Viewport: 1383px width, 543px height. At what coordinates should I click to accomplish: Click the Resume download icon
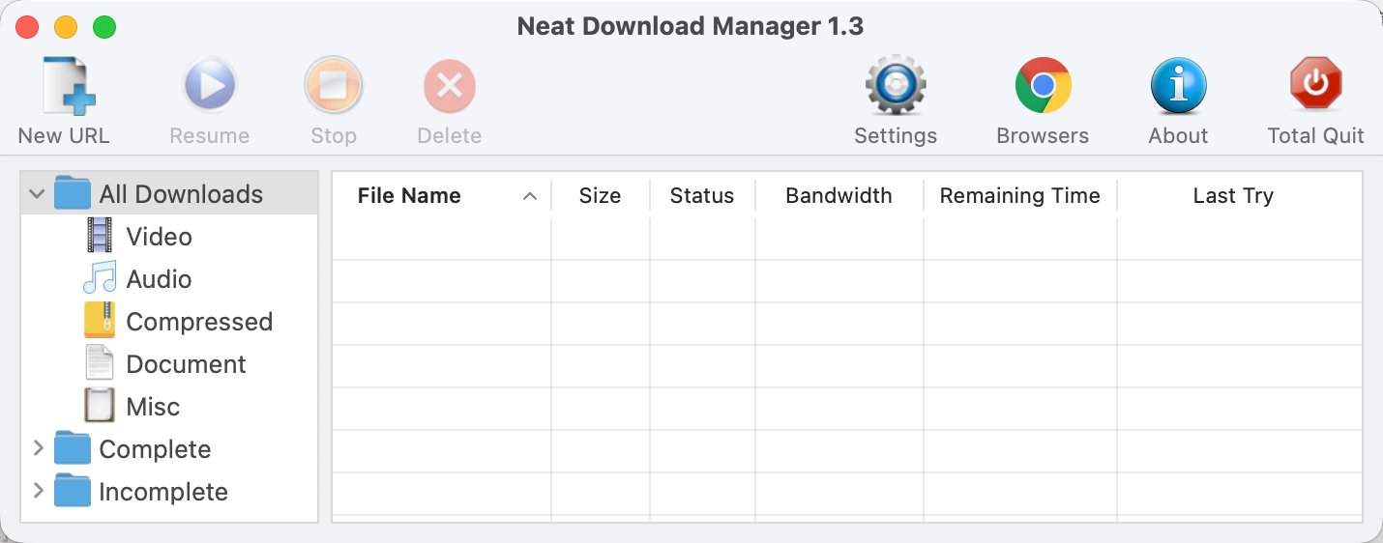(210, 86)
